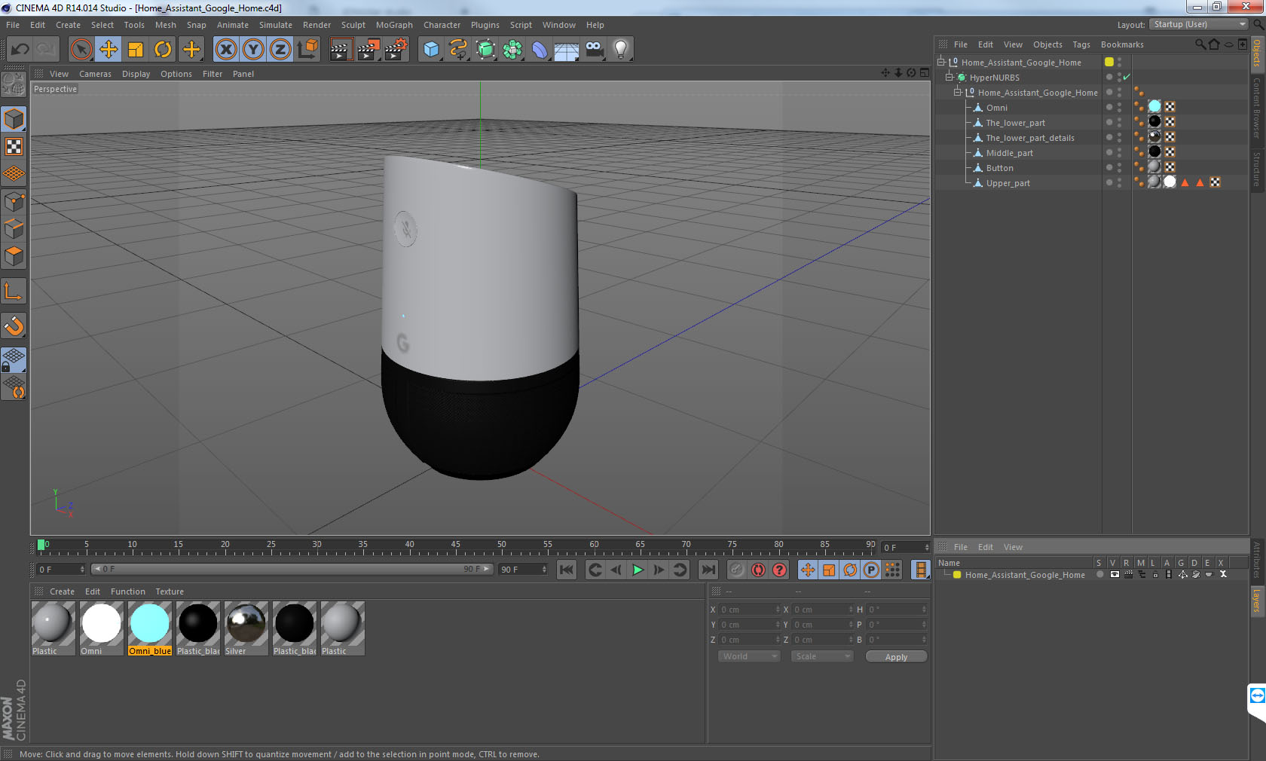
Task: Toggle visibility dots of Middle_part object
Action: pyautogui.click(x=1118, y=153)
